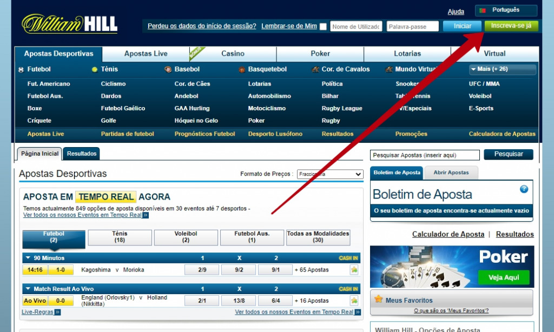
Task: Expand the Mais (+ 26) sports menu
Action: tap(503, 69)
